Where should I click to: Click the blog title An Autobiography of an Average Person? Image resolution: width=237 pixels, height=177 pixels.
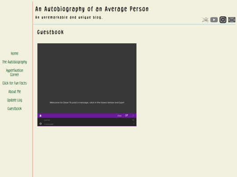(x=92, y=9)
